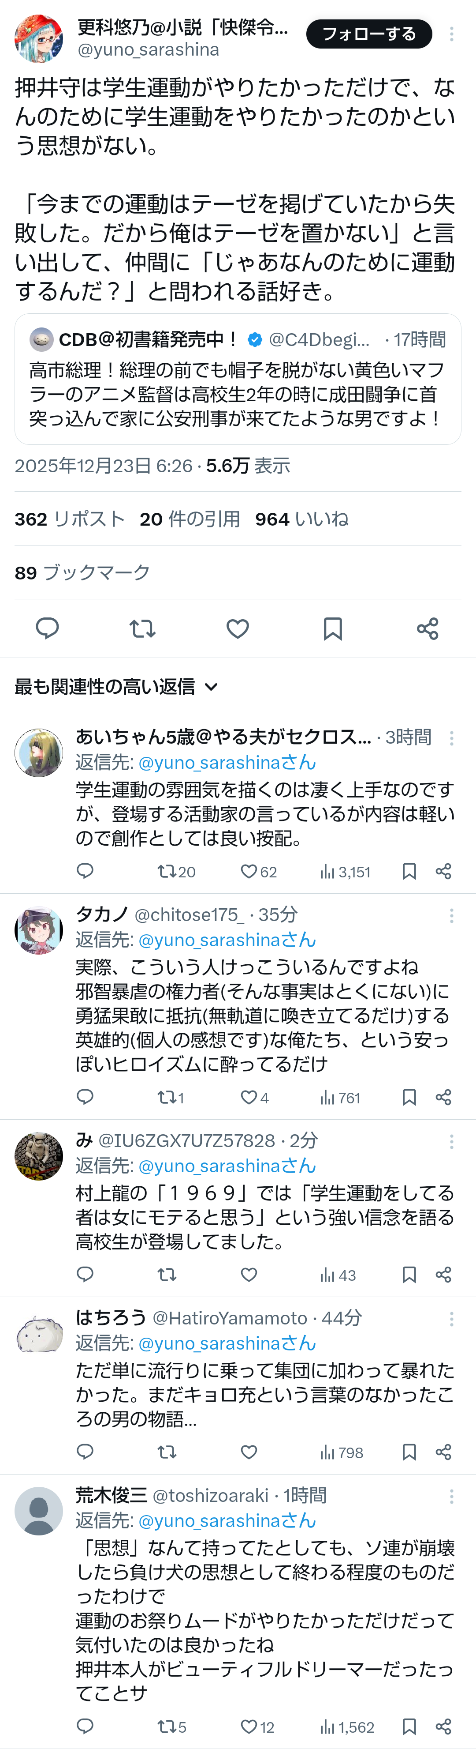
Task: Like the main post with heart icon
Action: click(x=237, y=628)
